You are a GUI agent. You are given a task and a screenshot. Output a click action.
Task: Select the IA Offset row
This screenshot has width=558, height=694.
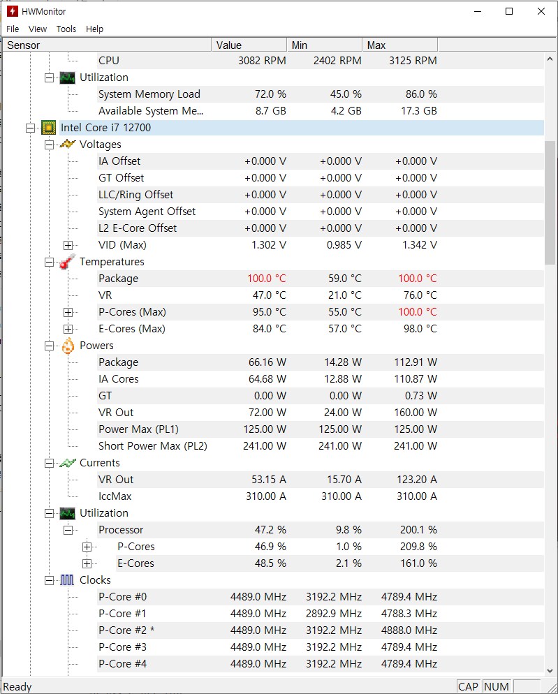click(321, 161)
